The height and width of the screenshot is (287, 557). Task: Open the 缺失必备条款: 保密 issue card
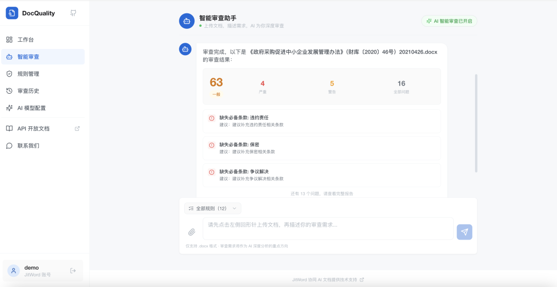pos(322,148)
